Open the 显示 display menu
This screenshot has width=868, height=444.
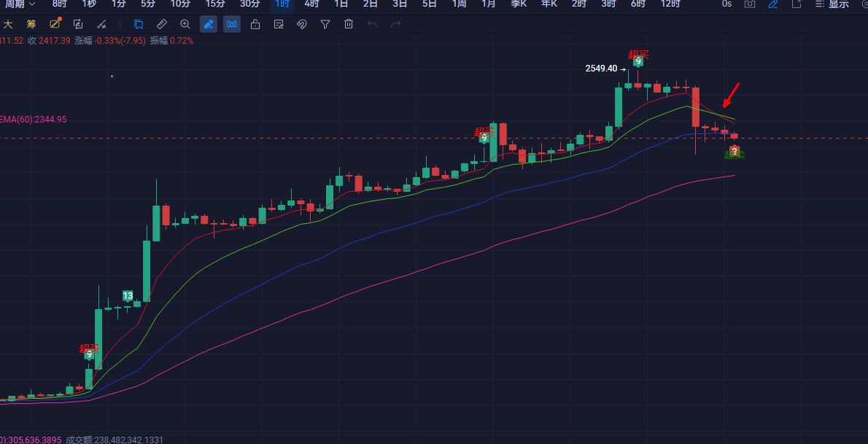(832, 4)
